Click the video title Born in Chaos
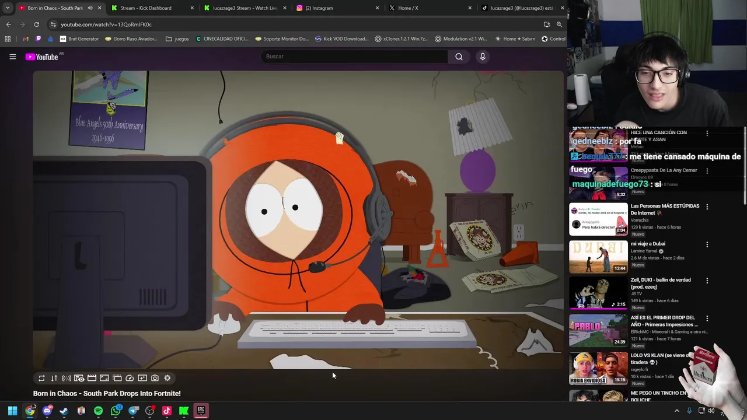The image size is (747, 420). [x=107, y=394]
